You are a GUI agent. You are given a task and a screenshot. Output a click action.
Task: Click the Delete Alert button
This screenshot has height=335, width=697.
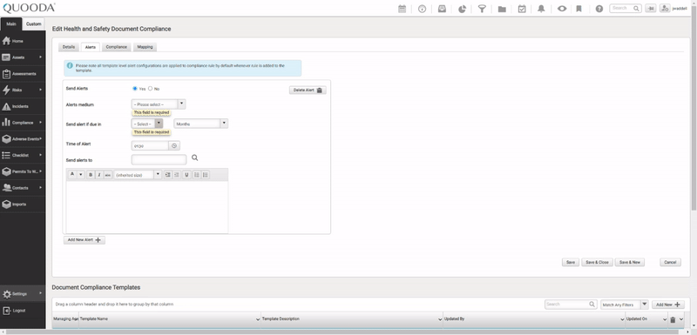pyautogui.click(x=308, y=90)
